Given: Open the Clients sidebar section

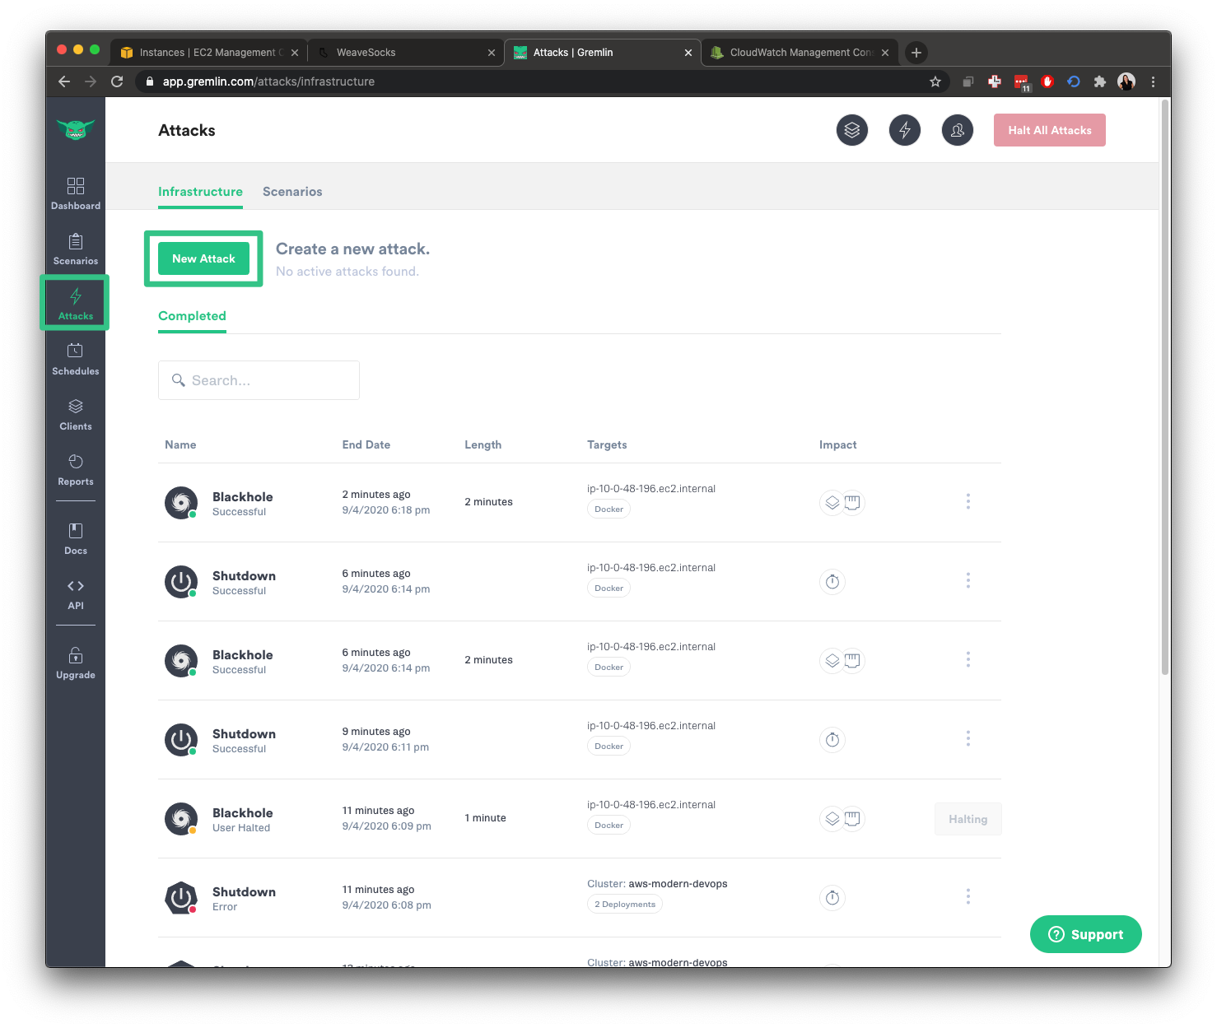Looking at the screenshot, I should tap(76, 414).
